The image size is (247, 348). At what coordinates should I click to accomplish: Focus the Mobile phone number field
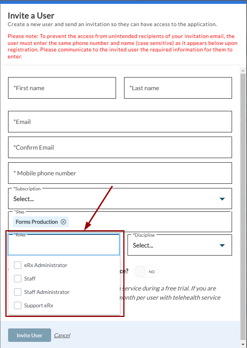[120, 173]
